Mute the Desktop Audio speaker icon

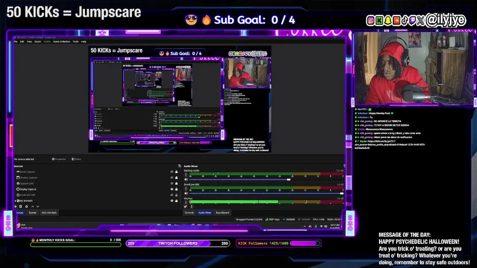click(x=186, y=179)
